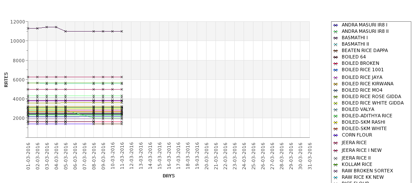Screen dimensions: 416x183
Task: Click the 10000 y-axis tick label
Action: [x=18, y=41]
